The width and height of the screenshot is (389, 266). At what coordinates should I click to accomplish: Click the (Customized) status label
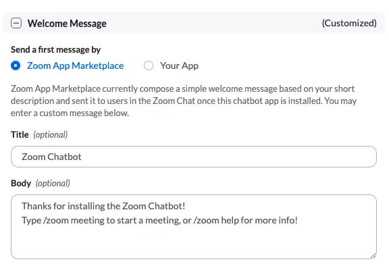[349, 23]
